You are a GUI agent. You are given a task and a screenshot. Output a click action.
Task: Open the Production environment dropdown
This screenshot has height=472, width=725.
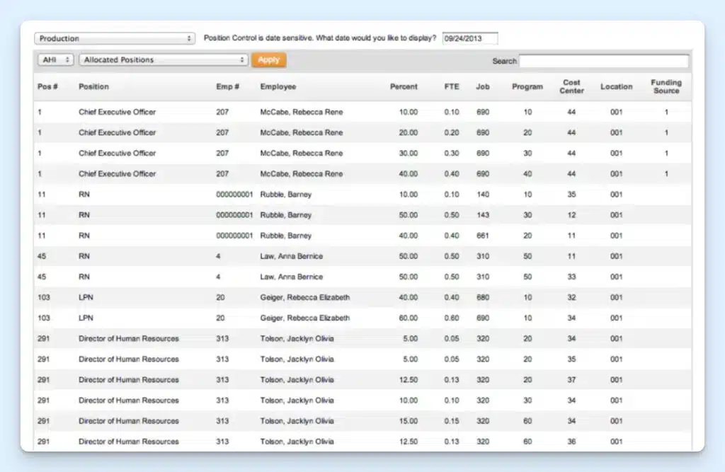(x=115, y=38)
